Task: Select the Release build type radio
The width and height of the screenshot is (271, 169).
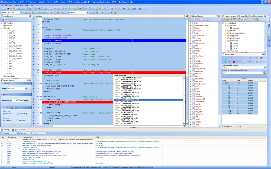Action: 4,114
